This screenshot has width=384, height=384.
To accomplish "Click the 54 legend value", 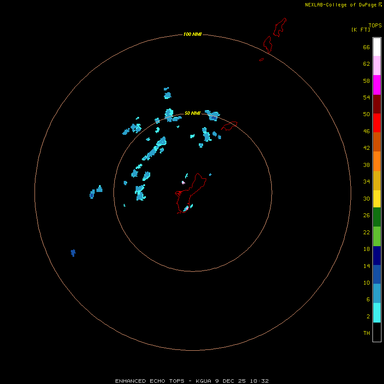I will pos(367,97).
